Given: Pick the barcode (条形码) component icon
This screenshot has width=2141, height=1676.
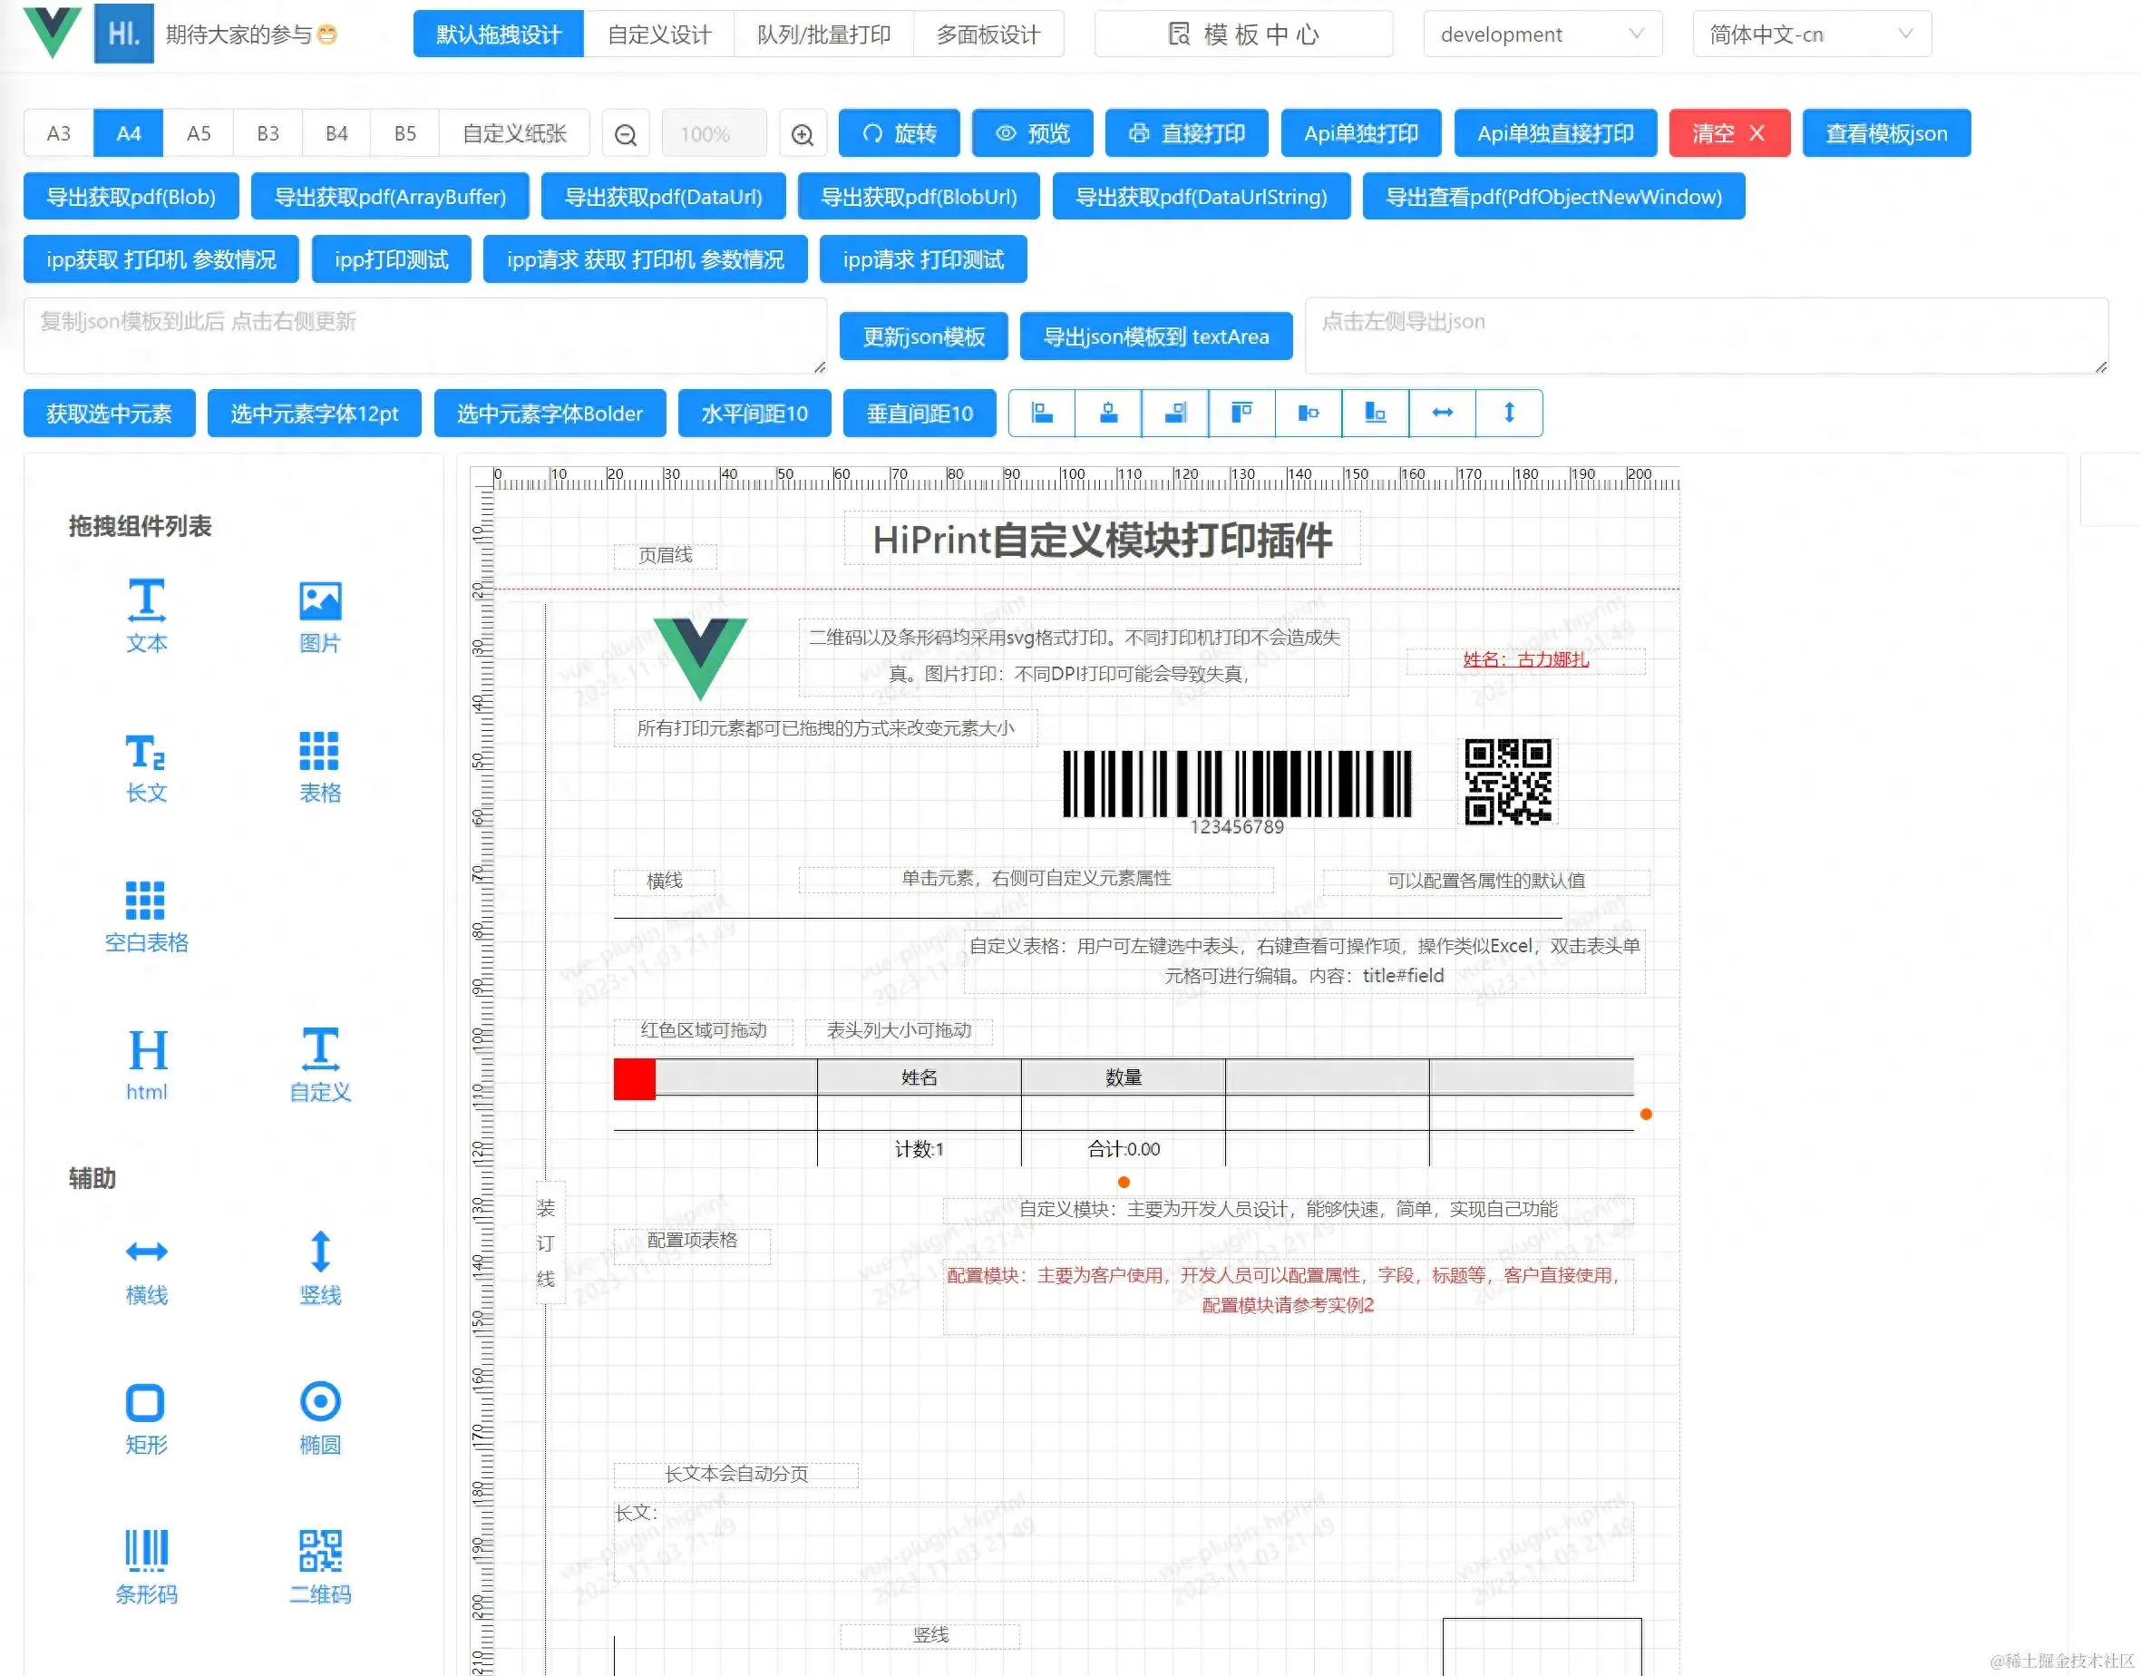Looking at the screenshot, I should (x=146, y=1565).
